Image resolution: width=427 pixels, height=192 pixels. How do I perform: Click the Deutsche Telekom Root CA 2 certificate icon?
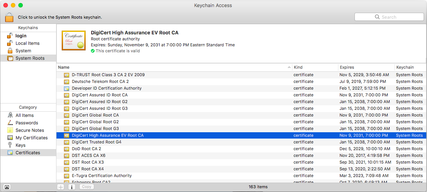67,81
